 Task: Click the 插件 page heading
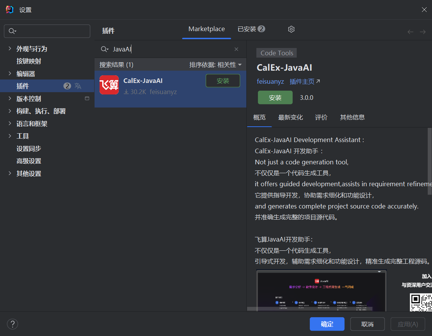(x=108, y=31)
